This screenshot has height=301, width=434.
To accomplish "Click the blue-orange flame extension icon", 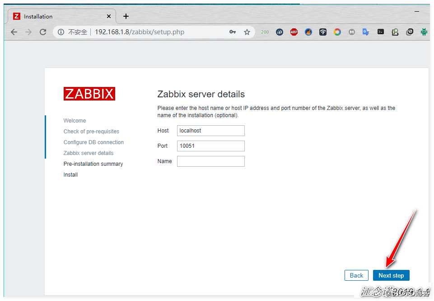I will [x=308, y=32].
